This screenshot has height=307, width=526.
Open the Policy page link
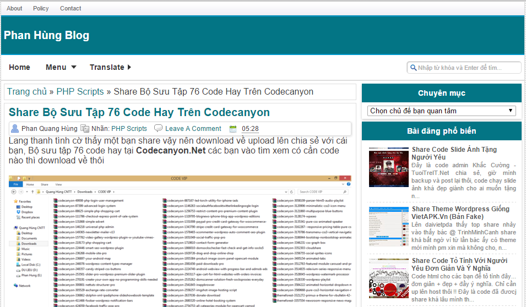(x=41, y=8)
